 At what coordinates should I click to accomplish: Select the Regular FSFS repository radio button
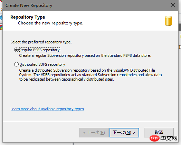16,50
